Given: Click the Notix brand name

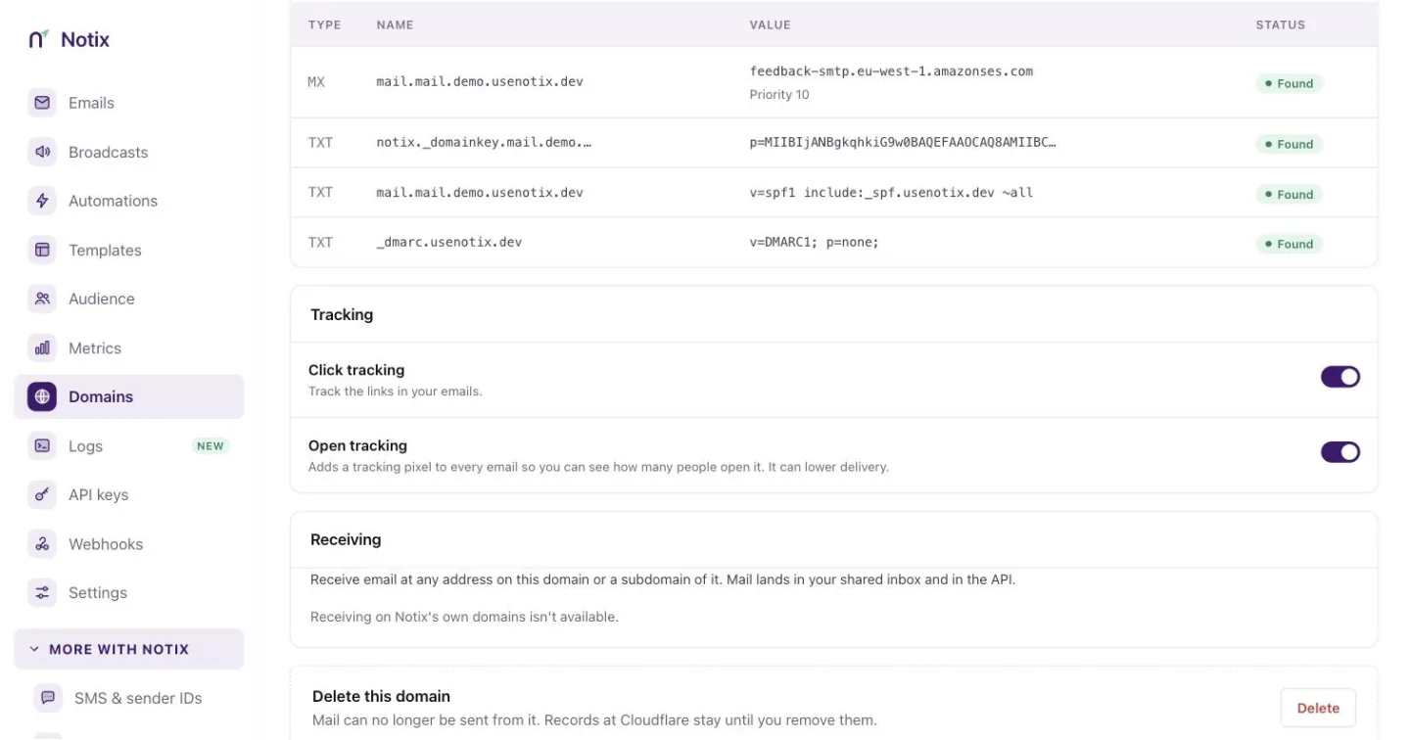Looking at the screenshot, I should [x=85, y=39].
